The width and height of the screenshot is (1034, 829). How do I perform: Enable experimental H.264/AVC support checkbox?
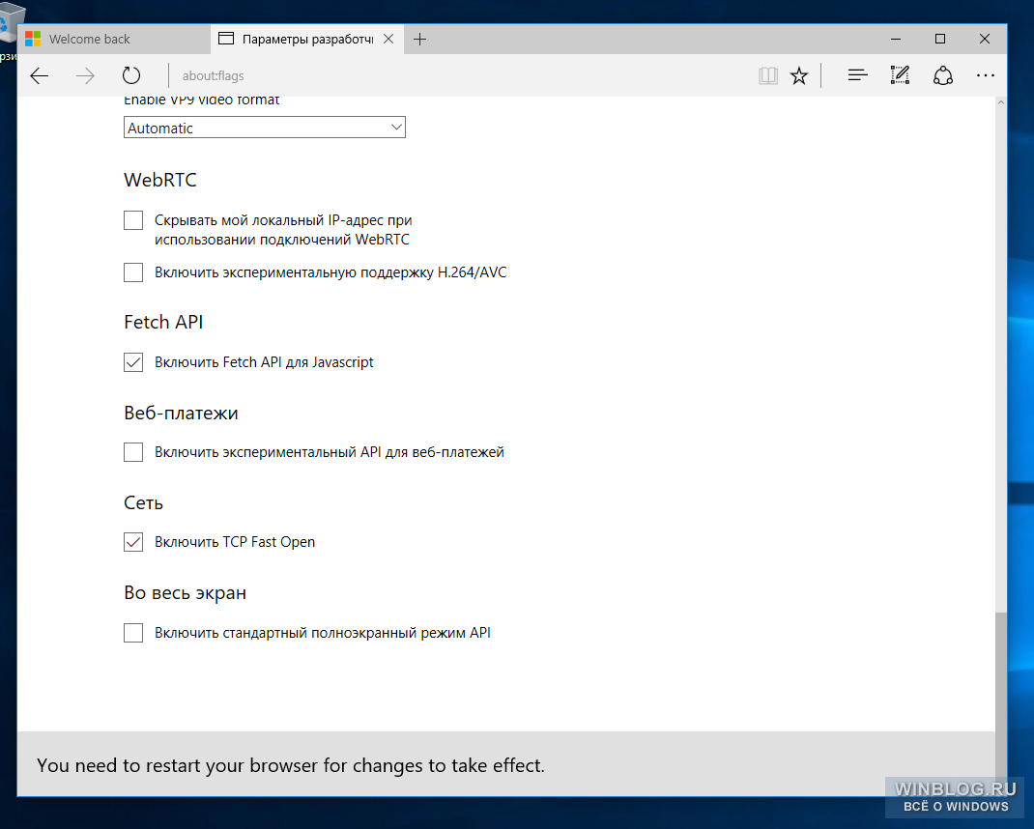pos(133,272)
